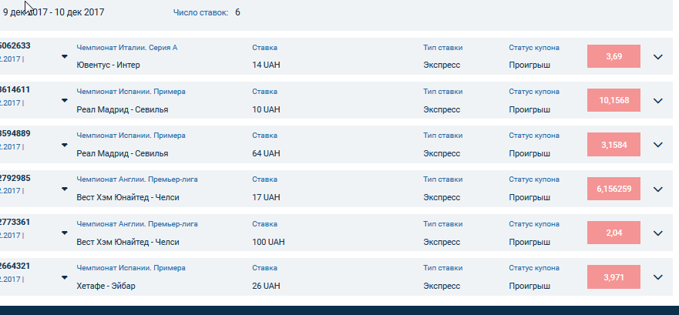Click Проигрыш status in the Хетафе - Эйбар row

529,287
